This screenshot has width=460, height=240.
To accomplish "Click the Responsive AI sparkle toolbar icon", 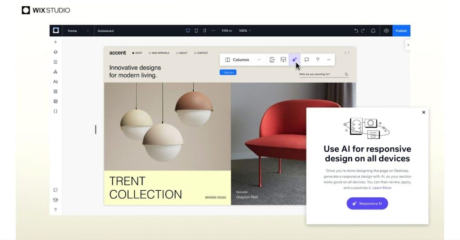I will pyautogui.click(x=294, y=60).
